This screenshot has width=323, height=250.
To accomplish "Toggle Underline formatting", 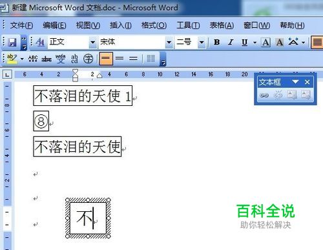I will (245, 43).
